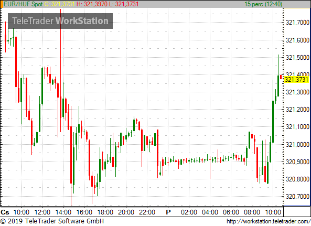Click the 2019 TeleTrader Software GmbH copyright
Viewport: 311px width, 226px height.
(x=52, y=221)
